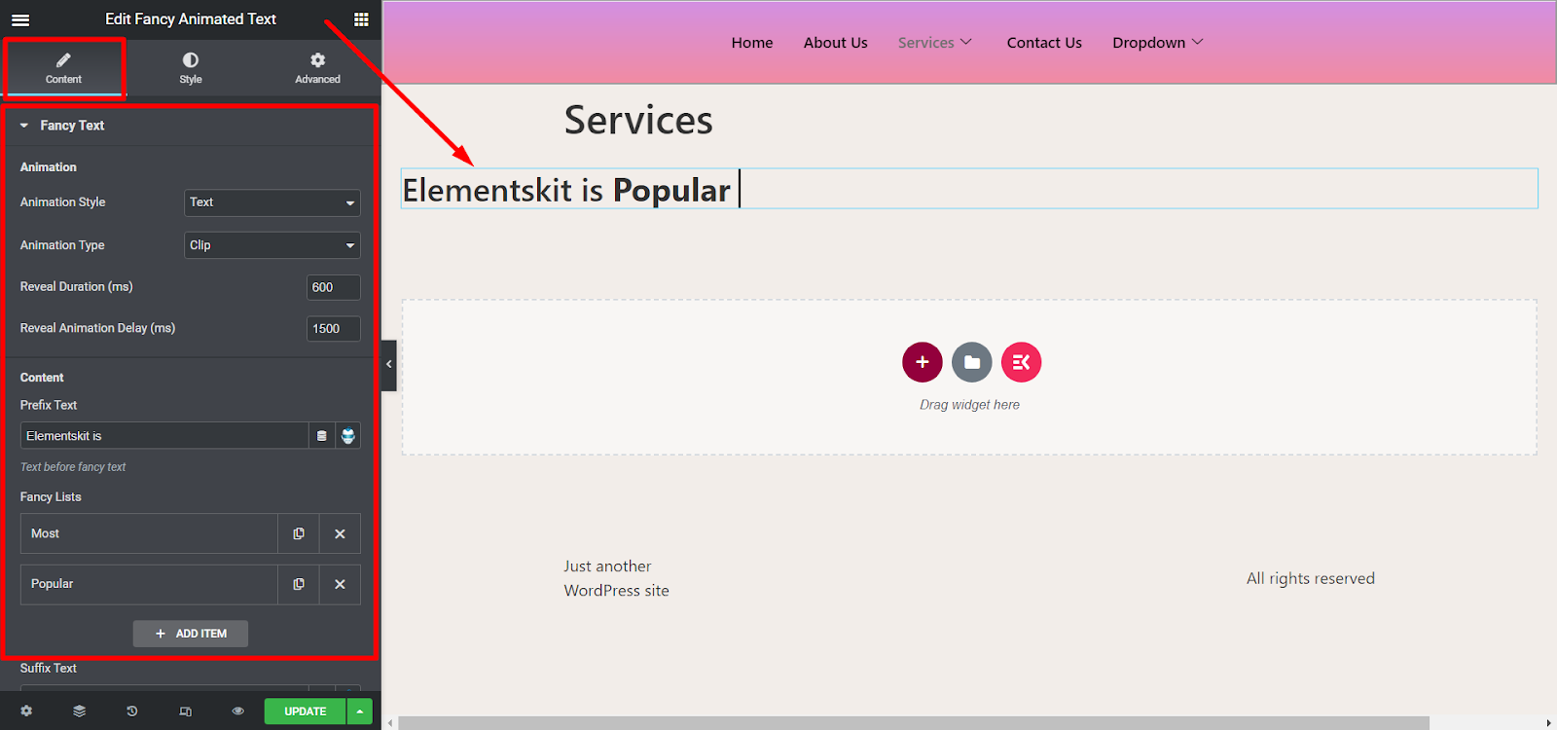This screenshot has height=730, width=1557.
Task: Click the Reveal Animation Delay field
Action: pos(334,329)
